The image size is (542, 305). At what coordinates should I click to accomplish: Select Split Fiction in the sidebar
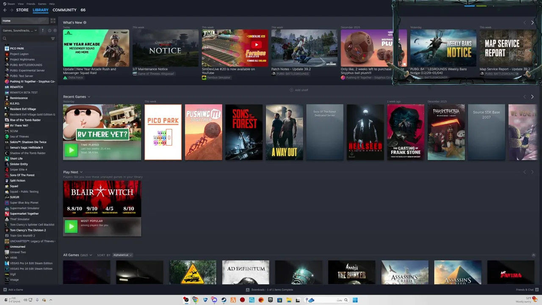coord(17,180)
